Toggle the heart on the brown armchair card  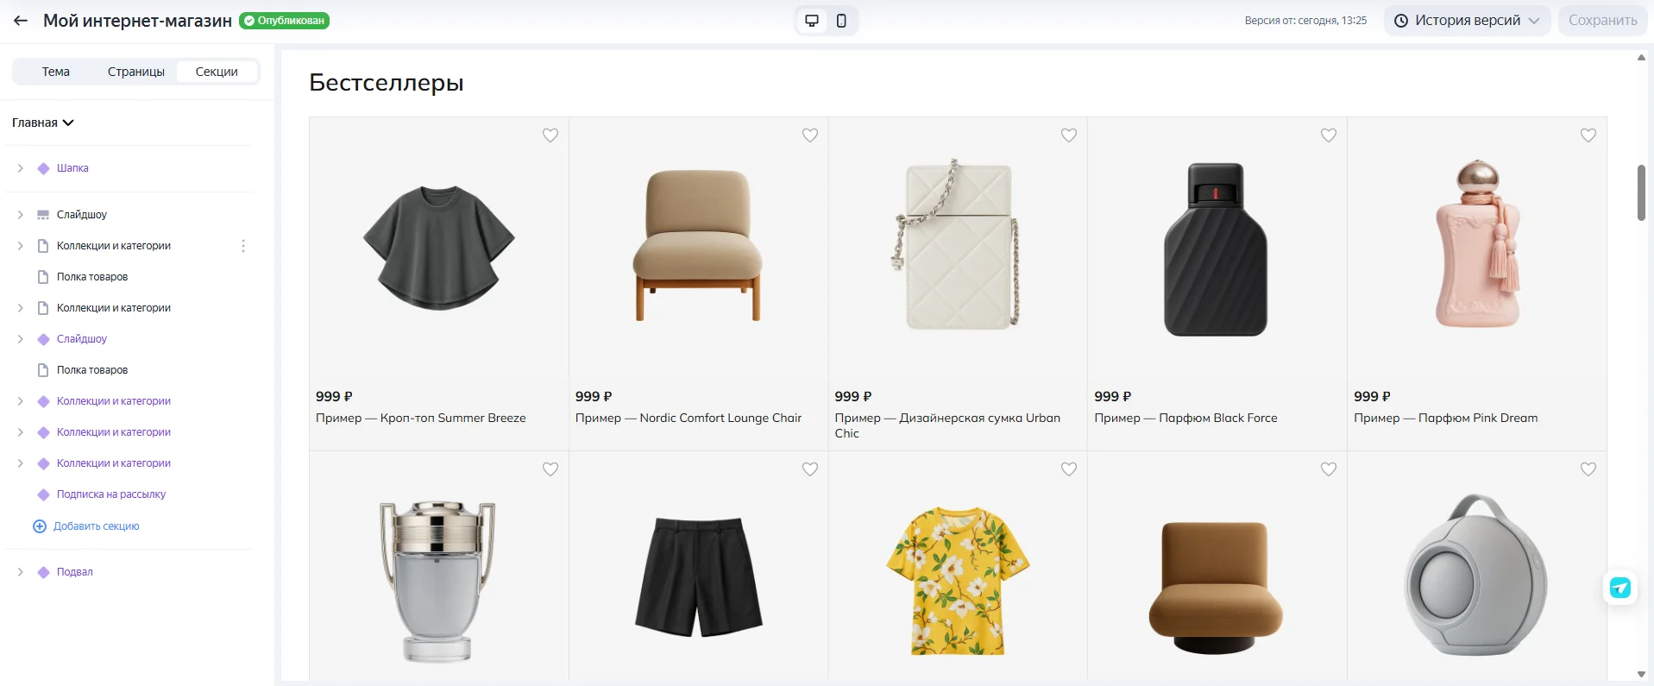(x=1329, y=469)
